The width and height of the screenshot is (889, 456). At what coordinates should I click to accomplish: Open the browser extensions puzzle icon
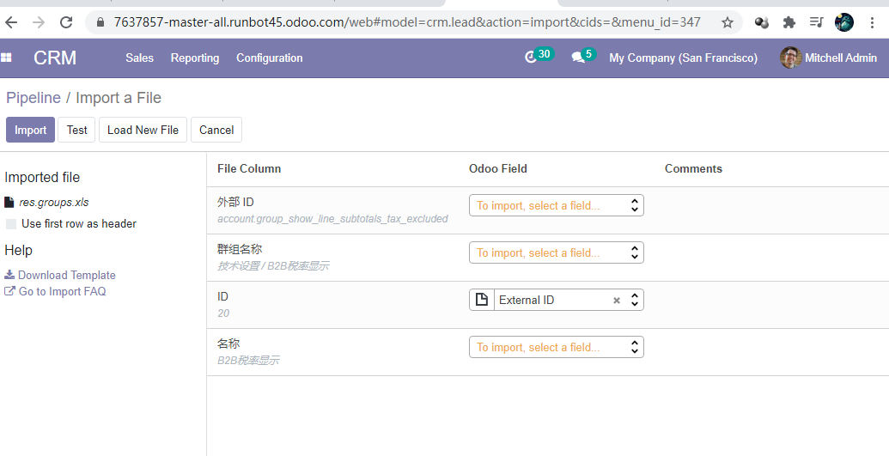point(789,22)
